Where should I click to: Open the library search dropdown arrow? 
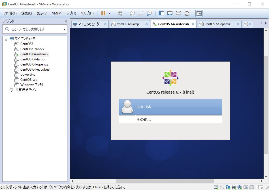[x=64, y=29]
